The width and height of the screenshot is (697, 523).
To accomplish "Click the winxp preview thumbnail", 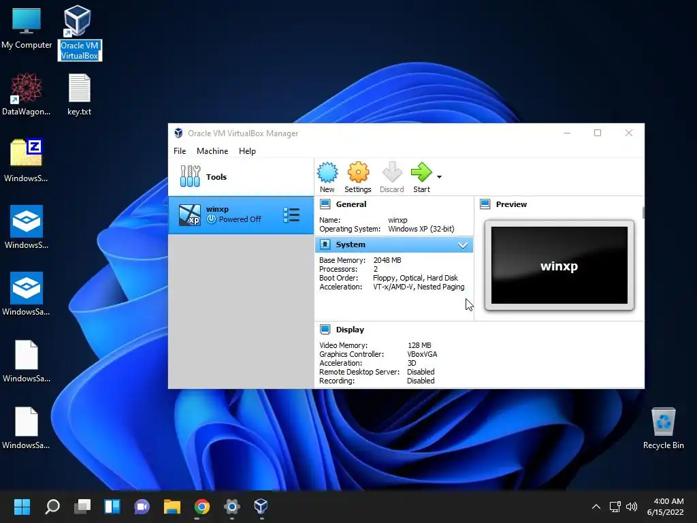I will [x=560, y=265].
